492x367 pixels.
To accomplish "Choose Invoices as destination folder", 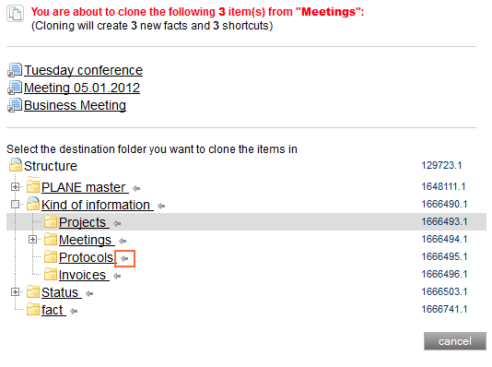I will pyautogui.click(x=82, y=275).
